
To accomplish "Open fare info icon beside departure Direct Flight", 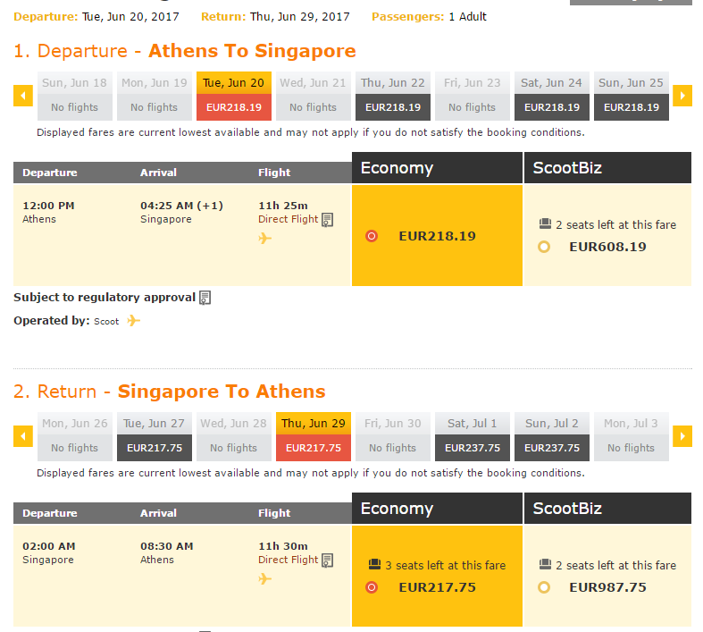I will pyautogui.click(x=328, y=220).
